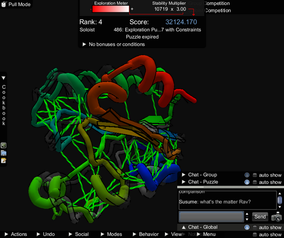The height and width of the screenshot is (238, 284).
Task: Click the puzzle title starting with 486
Action: [x=157, y=30]
